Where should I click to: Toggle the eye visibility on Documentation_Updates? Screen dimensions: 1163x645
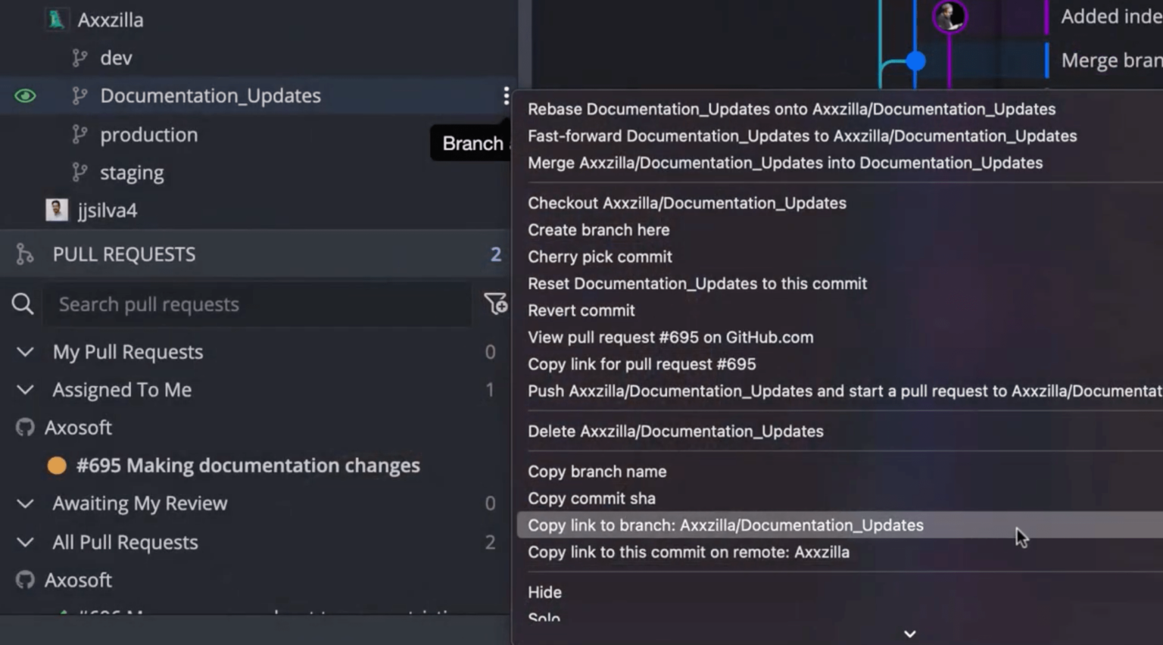coord(25,96)
